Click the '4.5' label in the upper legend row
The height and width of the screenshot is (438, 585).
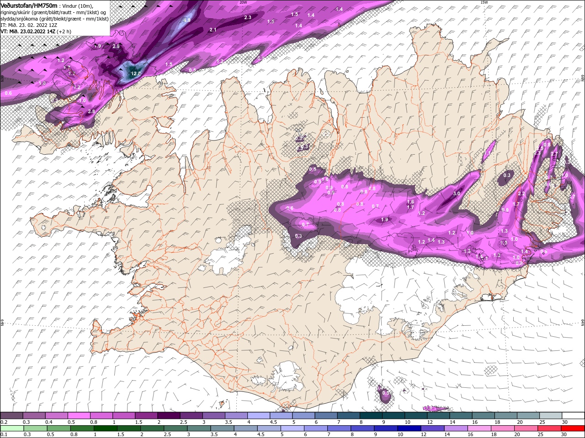click(x=273, y=422)
